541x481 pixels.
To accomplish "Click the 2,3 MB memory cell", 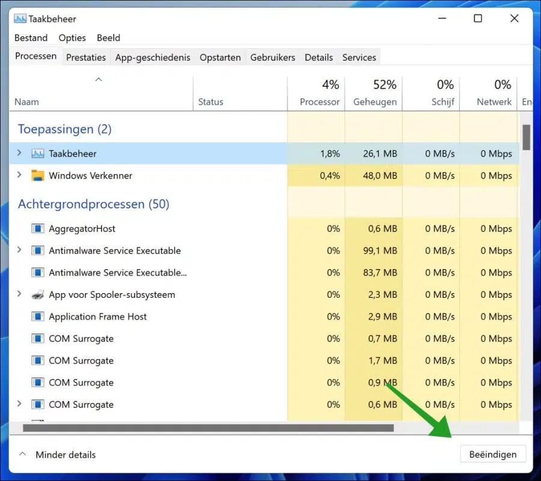I will (374, 295).
